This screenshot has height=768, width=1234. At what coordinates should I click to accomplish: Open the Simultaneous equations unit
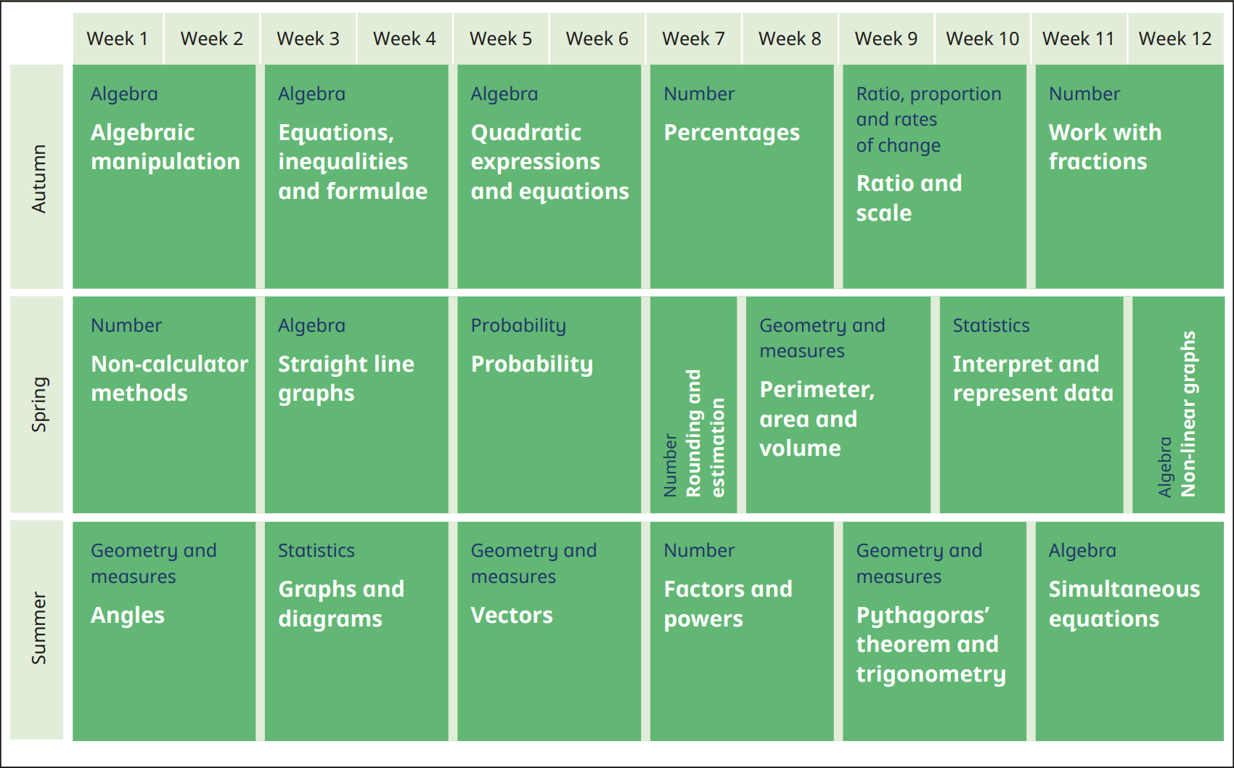[x=1129, y=630]
